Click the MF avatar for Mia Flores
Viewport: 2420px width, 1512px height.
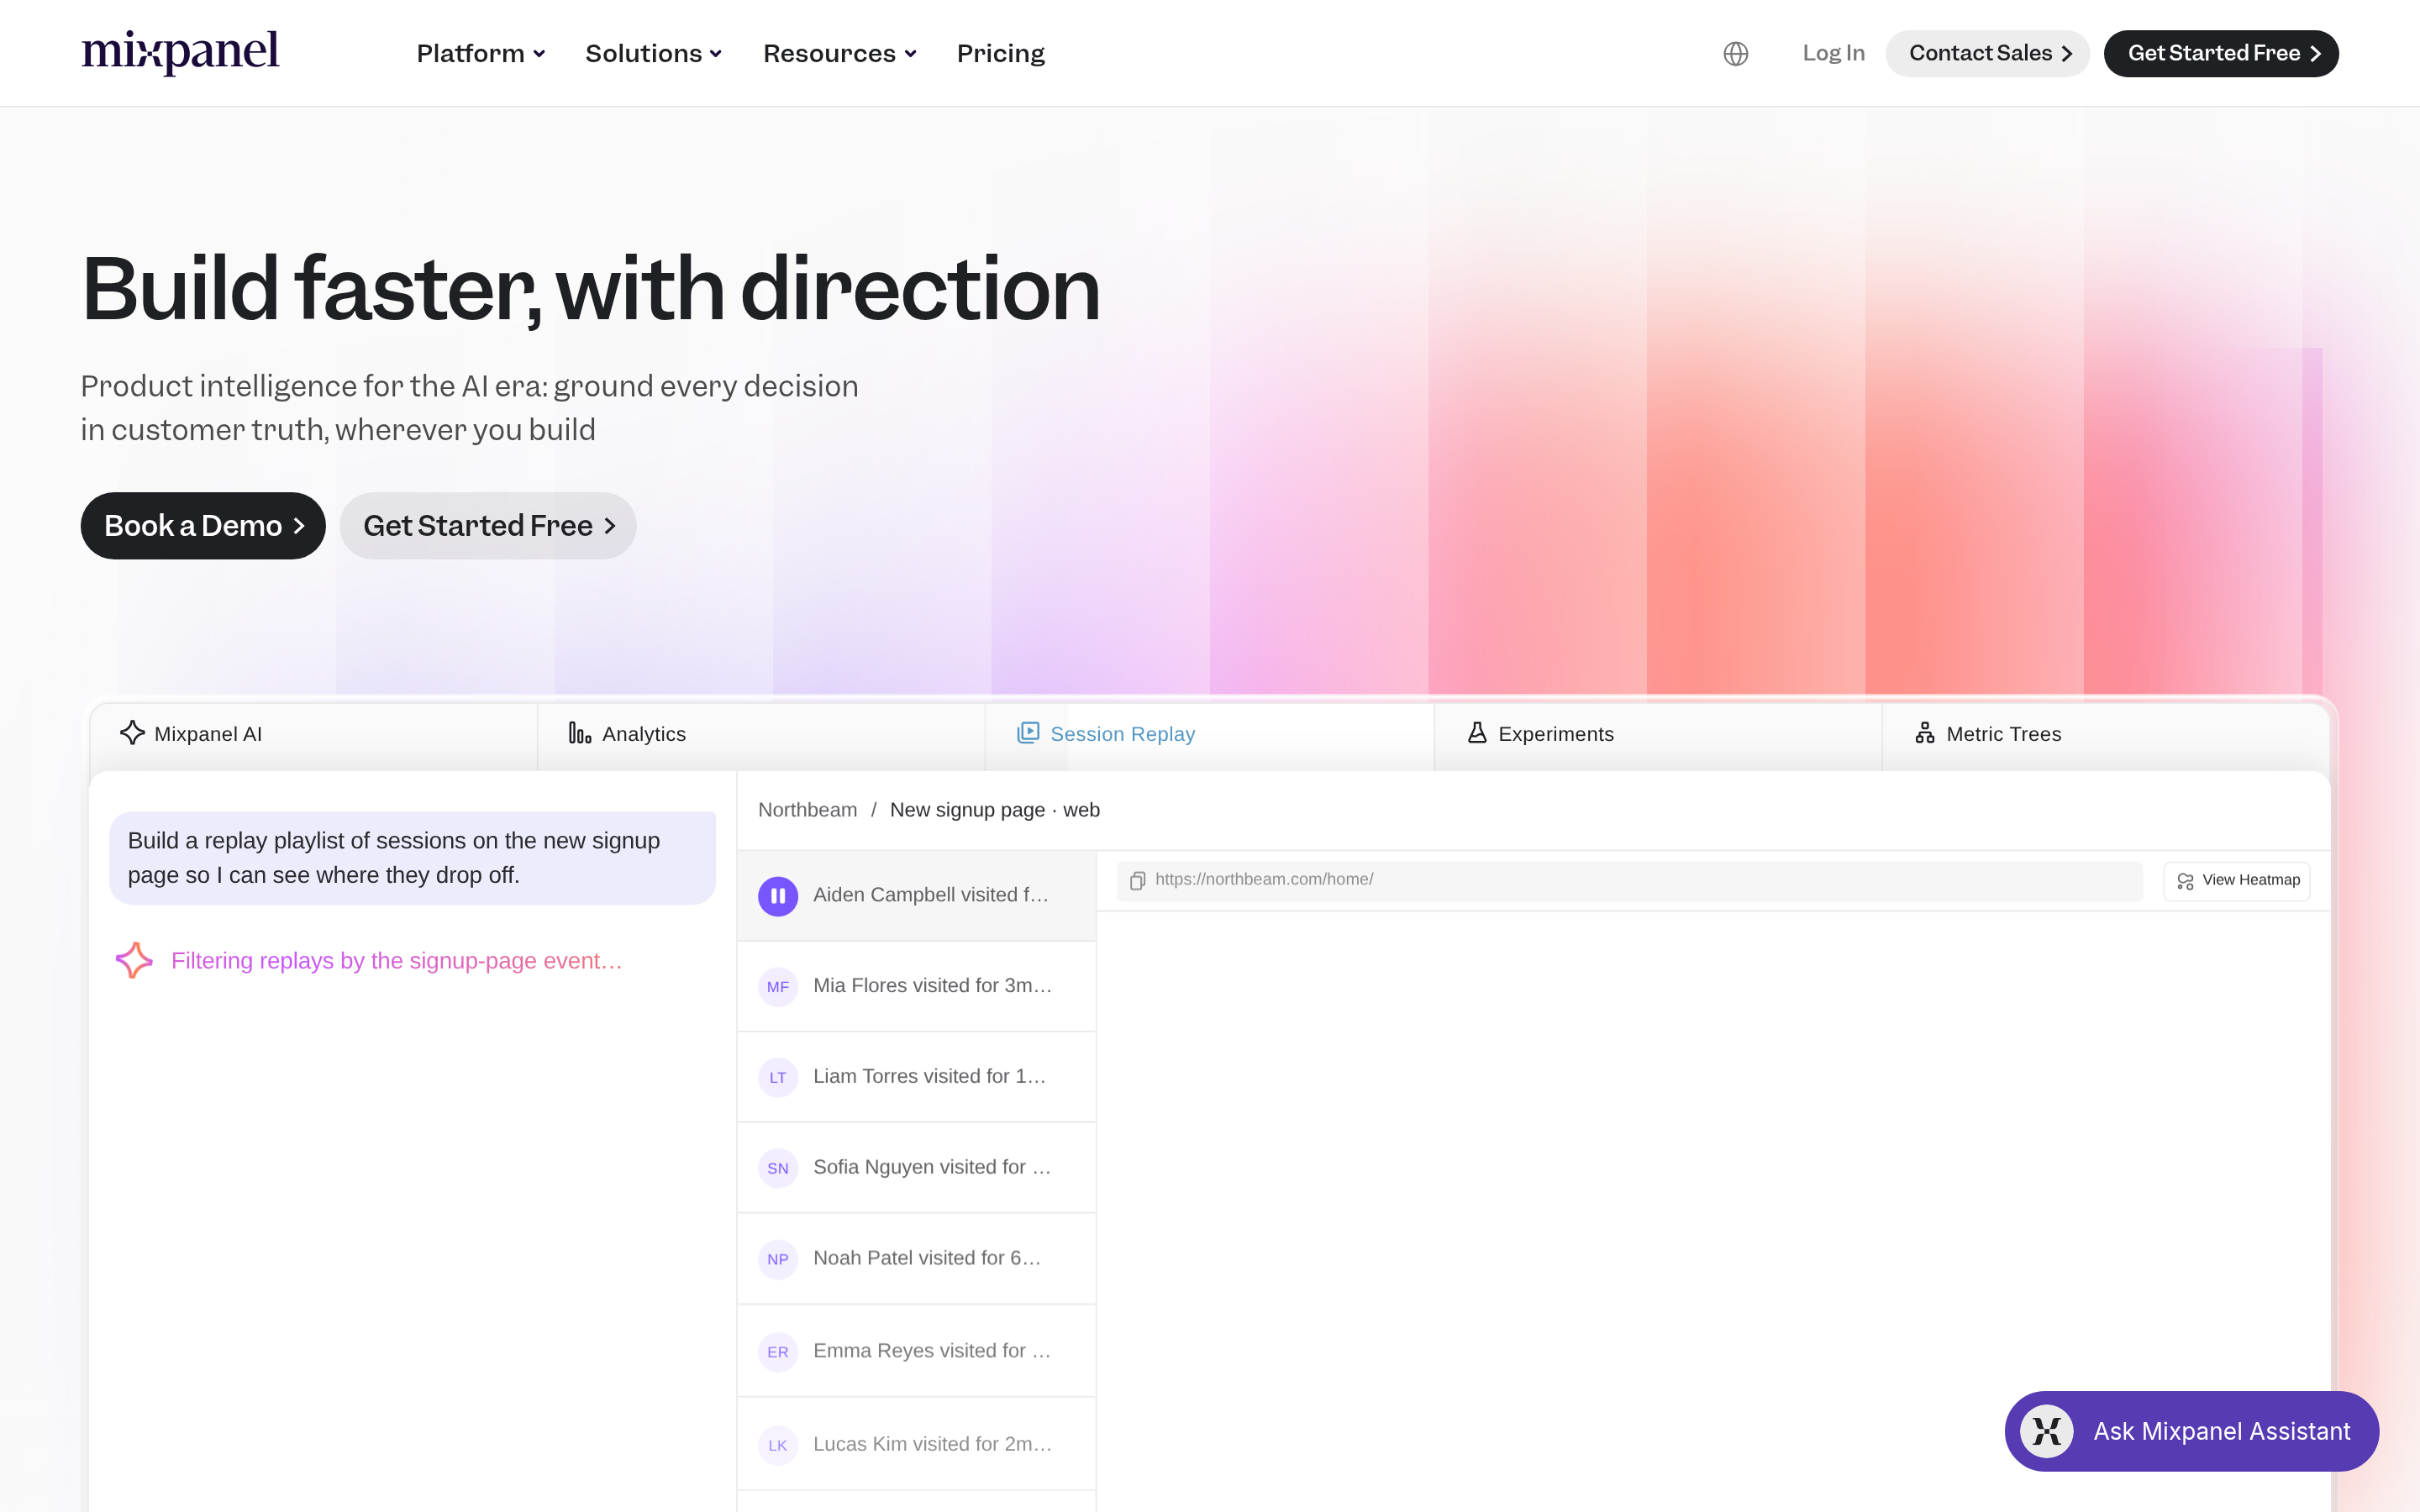pos(777,987)
